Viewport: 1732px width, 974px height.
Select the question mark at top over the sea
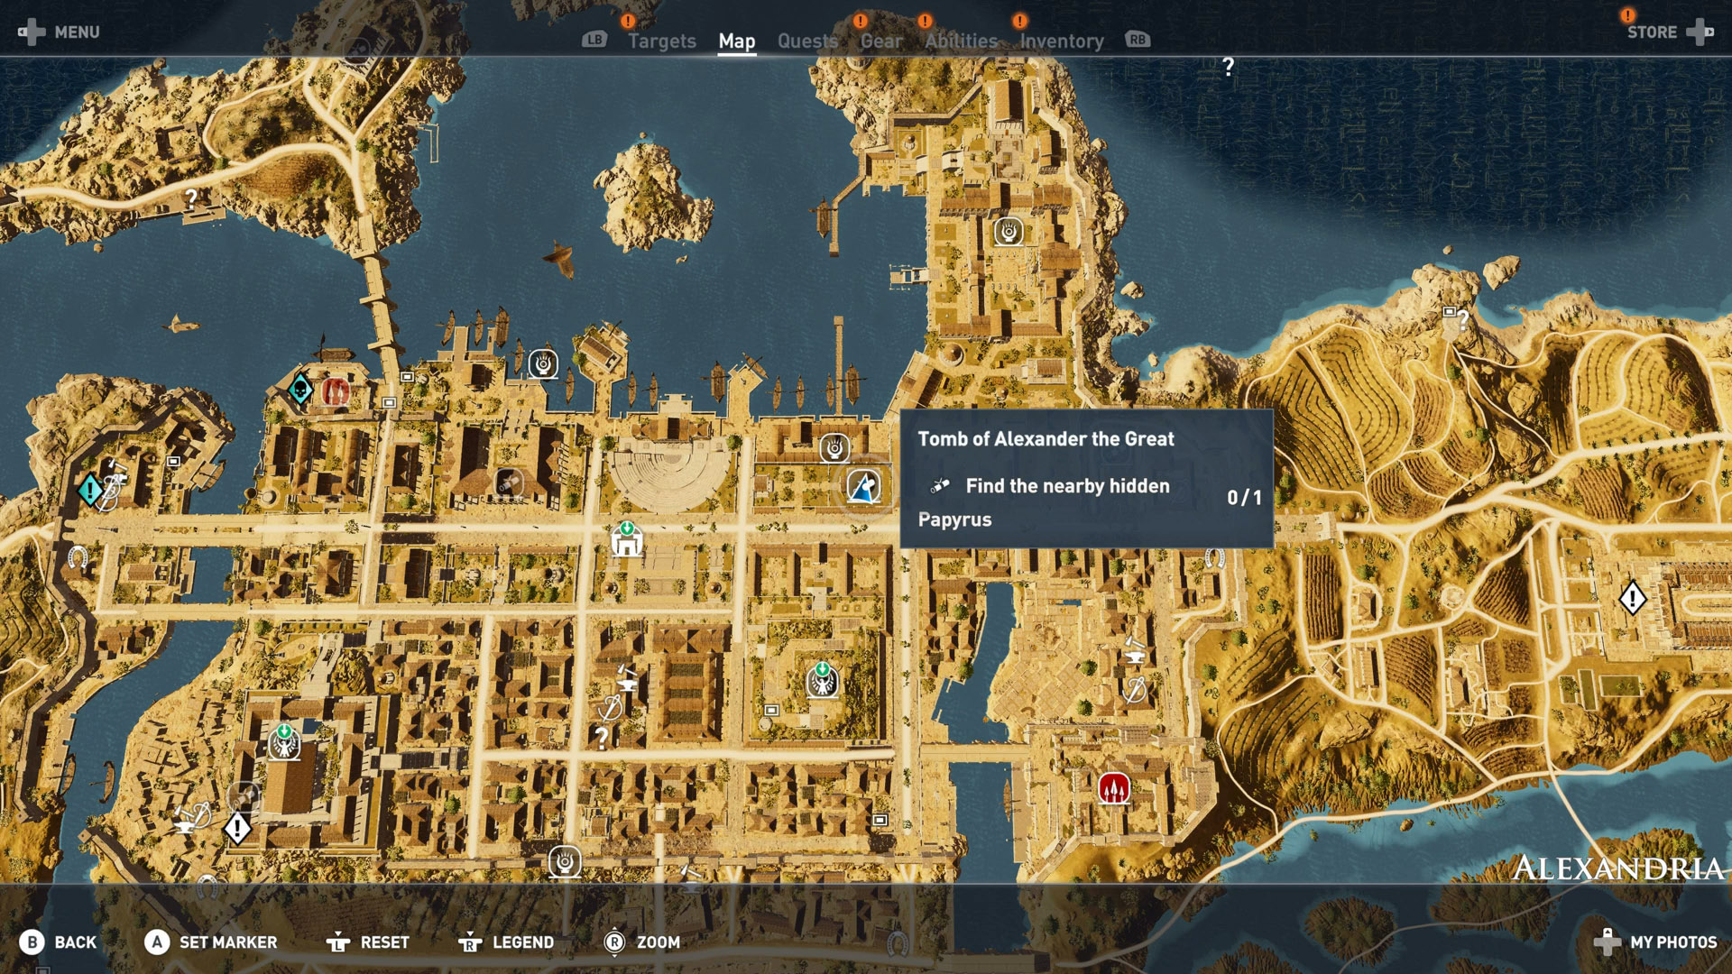coord(1228,67)
